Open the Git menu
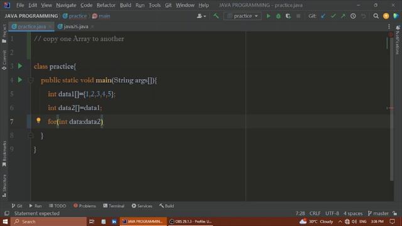This screenshot has width=402, height=226. [x=168, y=5]
